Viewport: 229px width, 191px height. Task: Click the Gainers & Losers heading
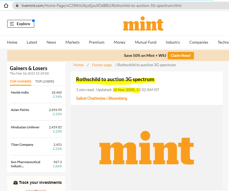click(28, 68)
